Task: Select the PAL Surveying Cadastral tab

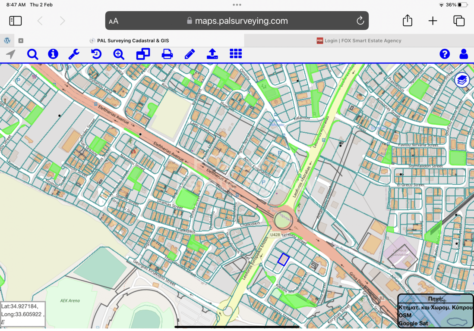Action: click(129, 41)
